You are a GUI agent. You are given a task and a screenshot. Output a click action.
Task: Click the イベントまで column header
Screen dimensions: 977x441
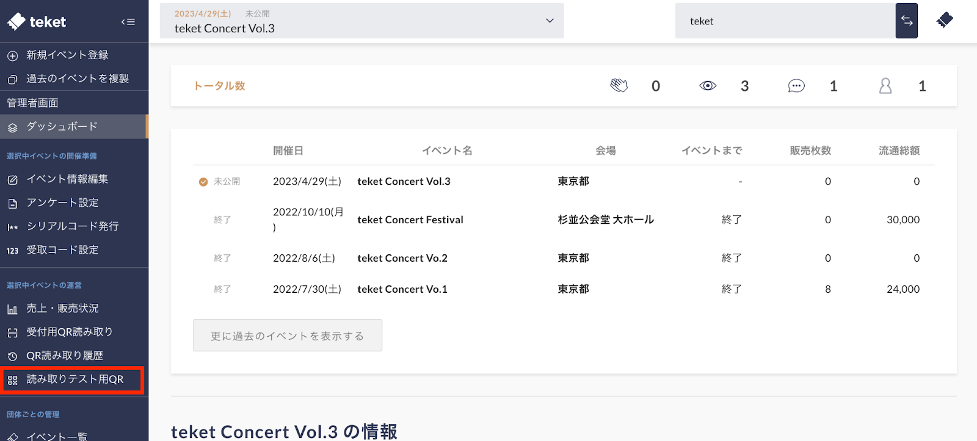pos(712,151)
